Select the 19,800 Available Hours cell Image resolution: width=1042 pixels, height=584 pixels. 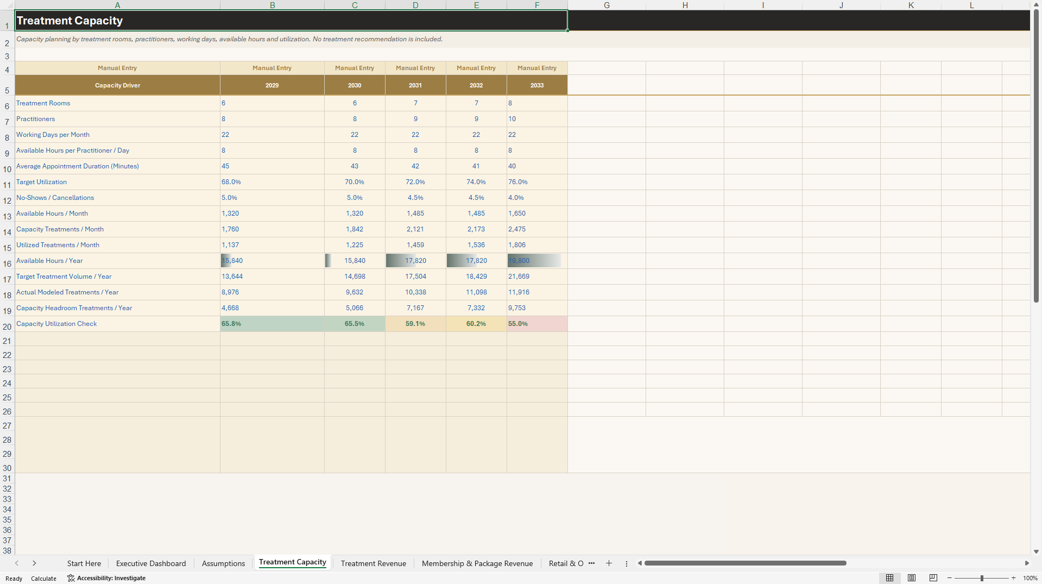pos(537,261)
